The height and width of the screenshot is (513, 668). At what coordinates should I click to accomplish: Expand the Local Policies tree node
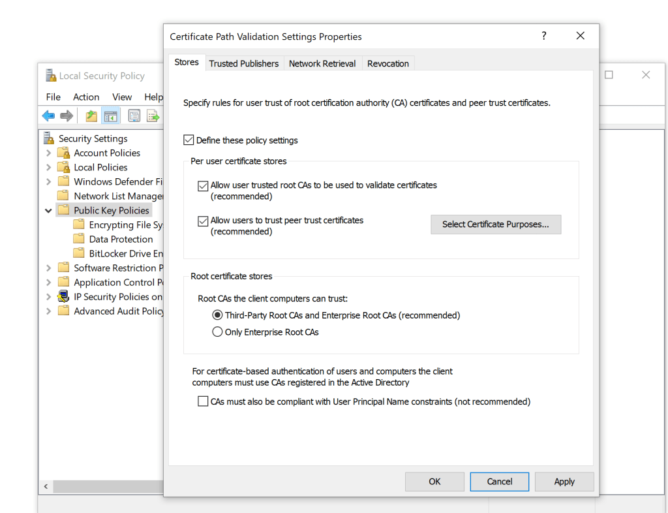click(48, 167)
